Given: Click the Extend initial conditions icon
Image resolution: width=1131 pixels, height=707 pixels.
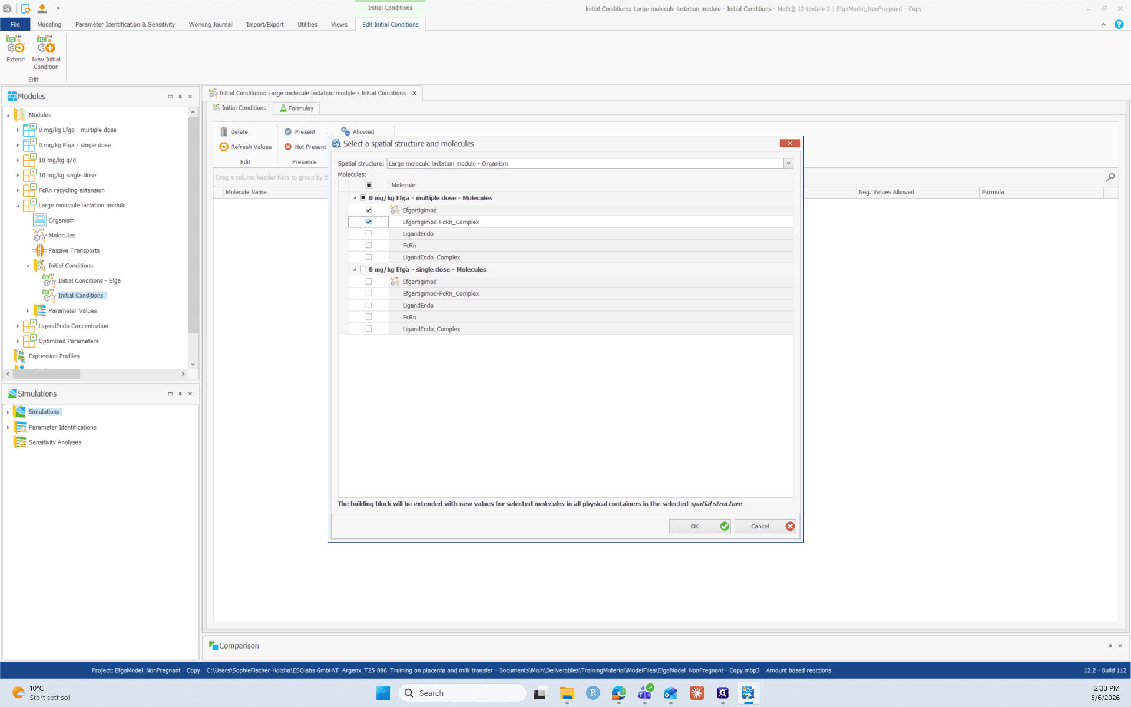Looking at the screenshot, I should coord(15,44).
